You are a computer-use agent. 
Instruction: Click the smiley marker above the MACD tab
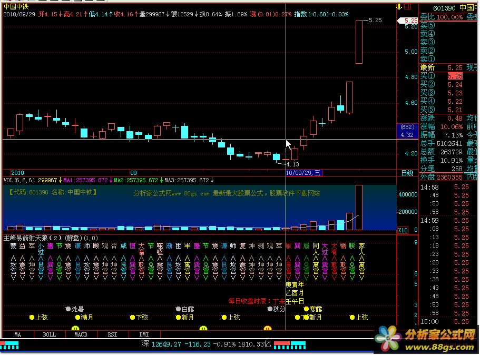75,328
